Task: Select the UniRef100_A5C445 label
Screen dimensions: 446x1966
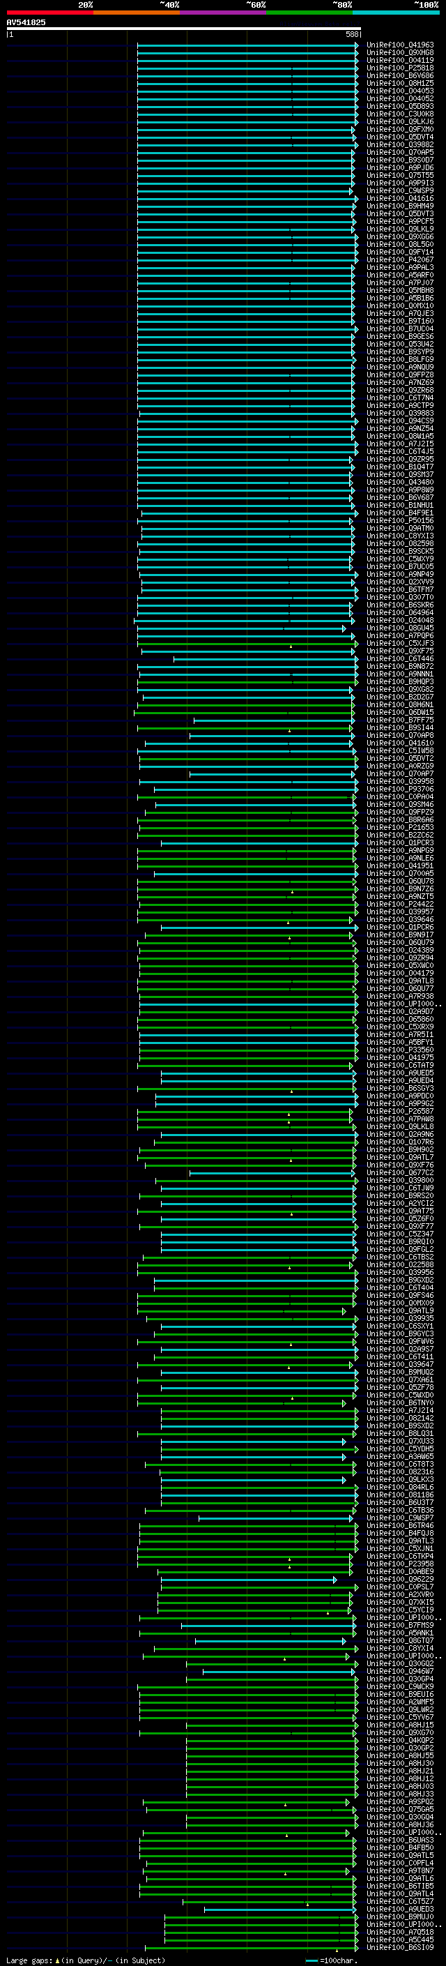Action: click(399, 1939)
